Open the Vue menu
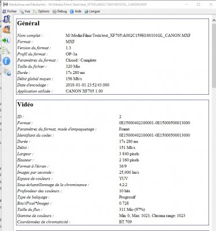The width and height of the screenshot is (216, 231). pyautogui.click(x=25, y=12)
